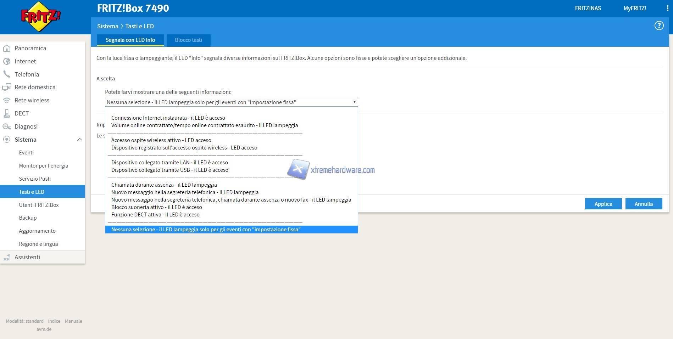Screen dimensions: 673x339
Task: Click the DECT handset icon
Action: pos(7,113)
